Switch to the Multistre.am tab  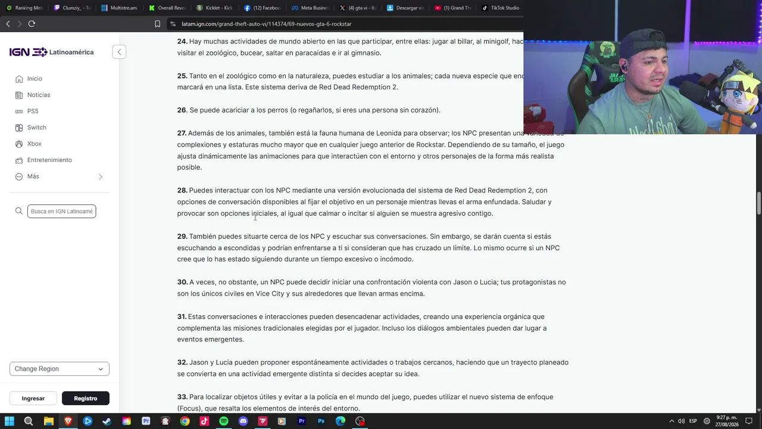click(x=119, y=8)
